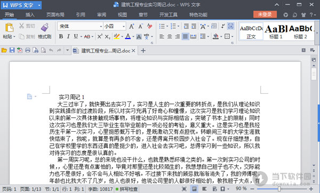
Task: Switch to full screen view icon in status bar
Action: (184, 189)
